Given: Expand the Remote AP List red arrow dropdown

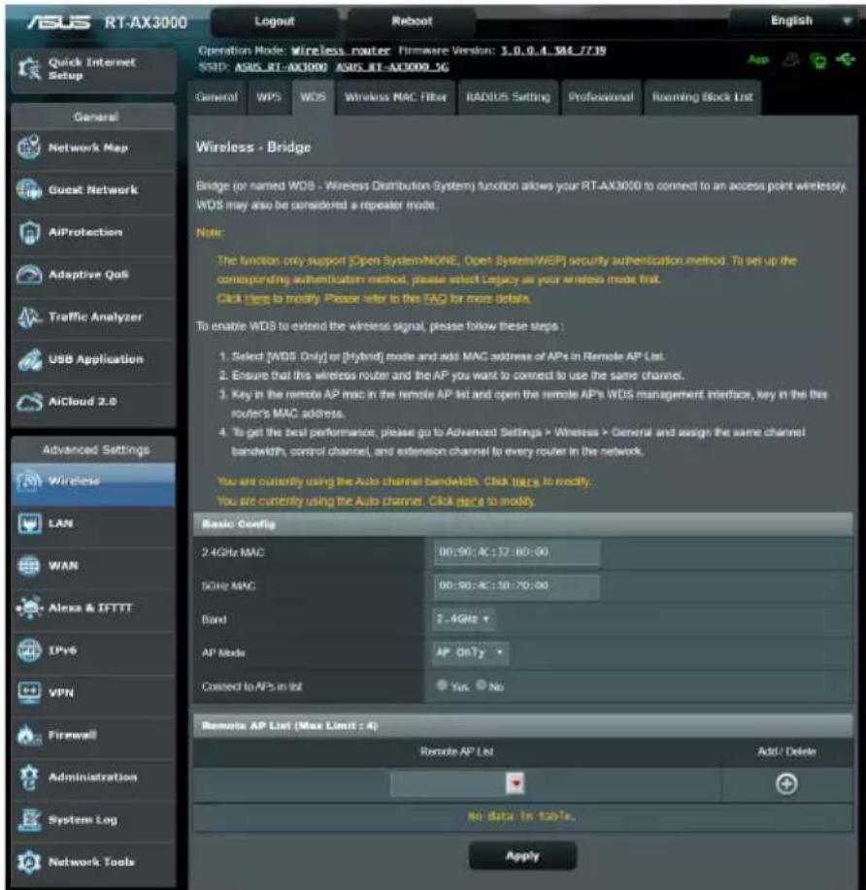Looking at the screenshot, I should coord(516,784).
